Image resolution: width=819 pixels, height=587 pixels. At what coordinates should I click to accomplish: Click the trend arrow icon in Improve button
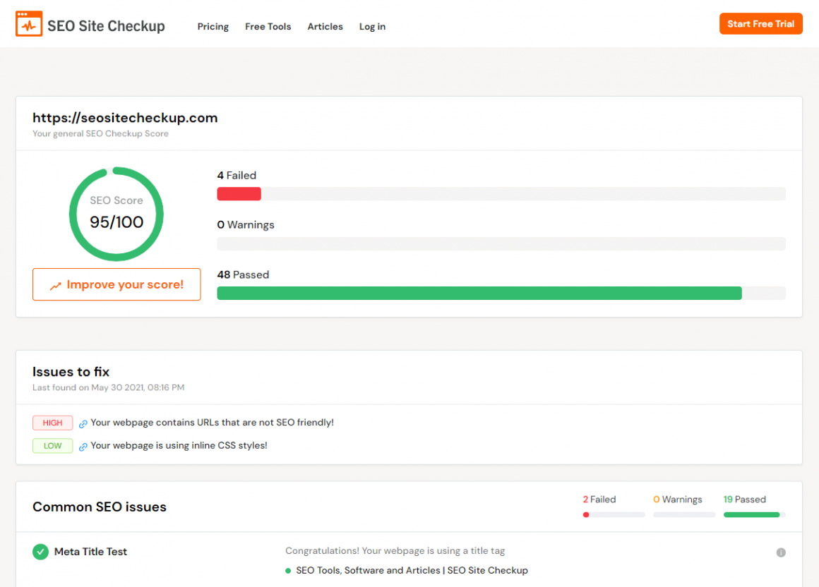pos(56,286)
